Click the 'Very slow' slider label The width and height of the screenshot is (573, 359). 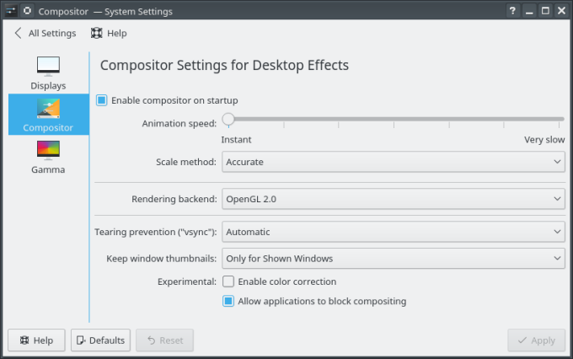(544, 140)
